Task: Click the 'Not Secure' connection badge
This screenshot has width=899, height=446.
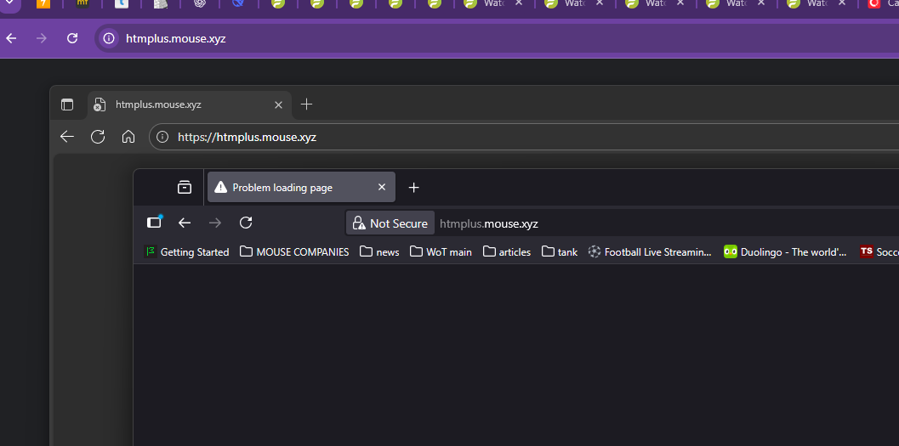Action: (390, 223)
